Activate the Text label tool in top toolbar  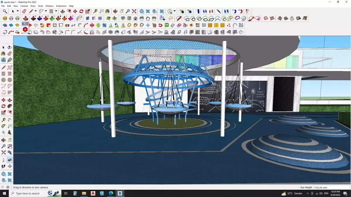click(101, 11)
